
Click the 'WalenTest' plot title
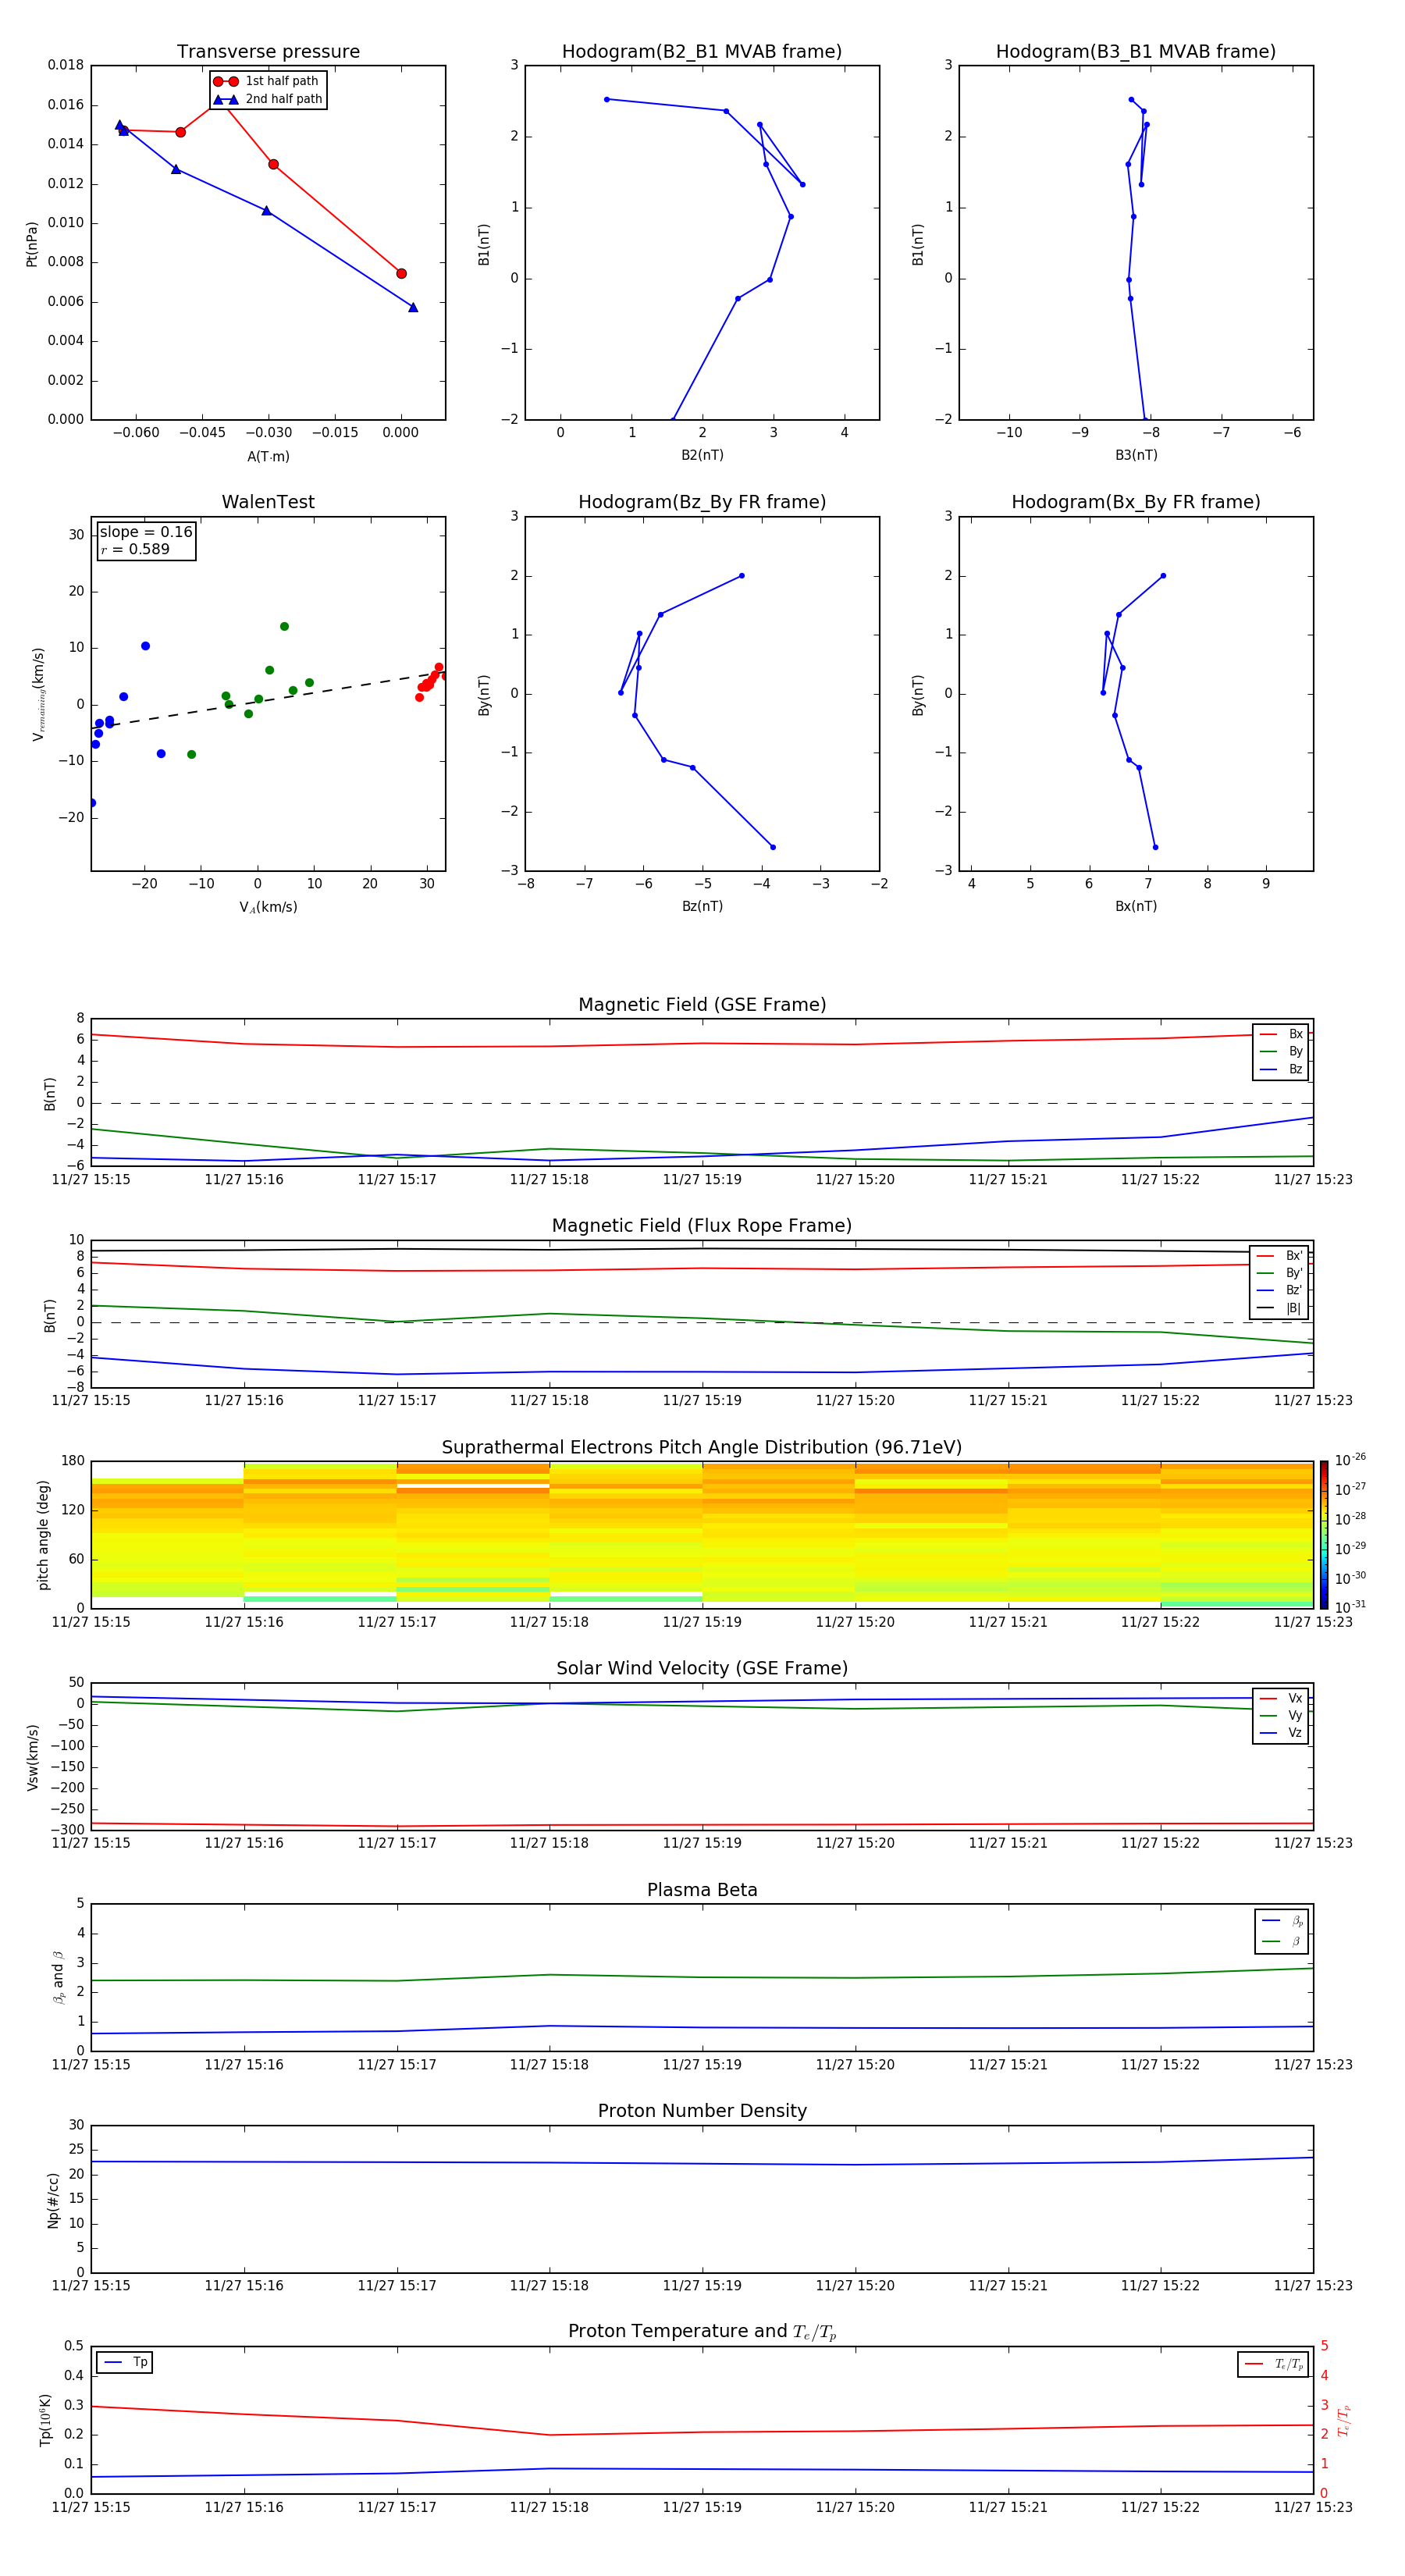(268, 502)
